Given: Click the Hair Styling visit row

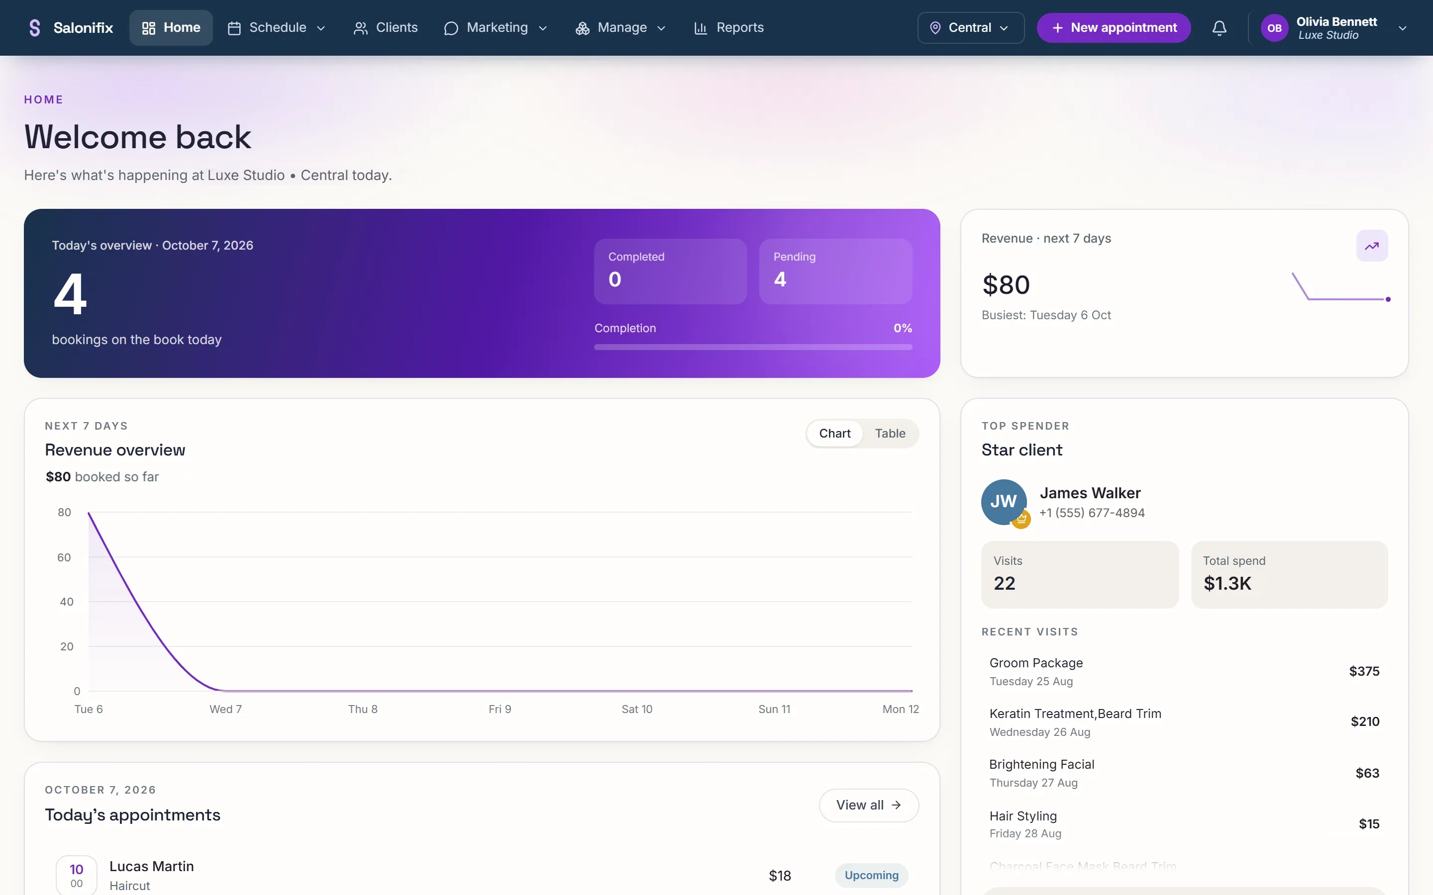Looking at the screenshot, I should (x=1184, y=823).
